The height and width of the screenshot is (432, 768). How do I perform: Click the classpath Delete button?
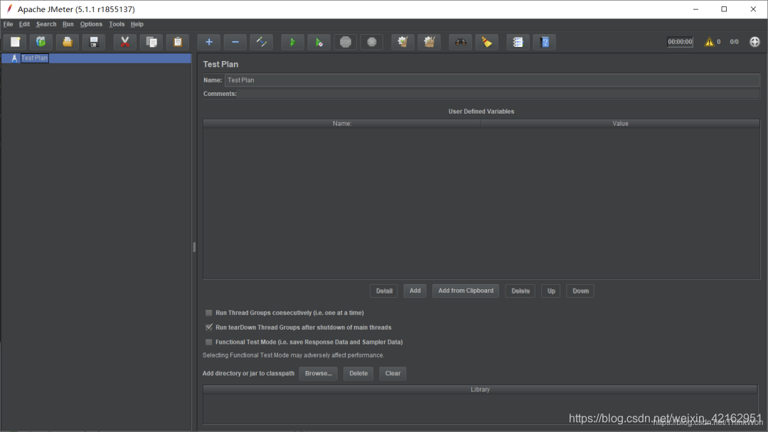tap(358, 374)
